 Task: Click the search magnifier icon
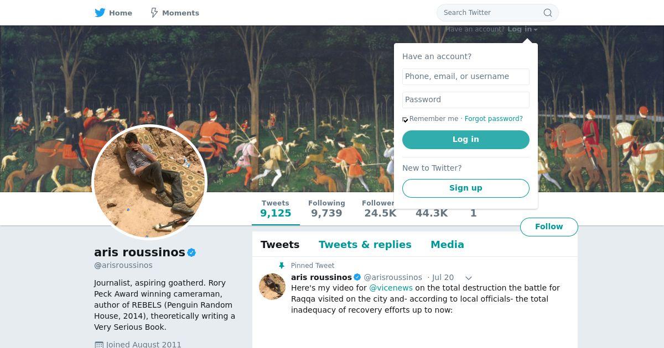547,13
